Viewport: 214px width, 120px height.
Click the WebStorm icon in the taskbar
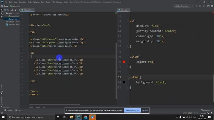tap(79, 117)
